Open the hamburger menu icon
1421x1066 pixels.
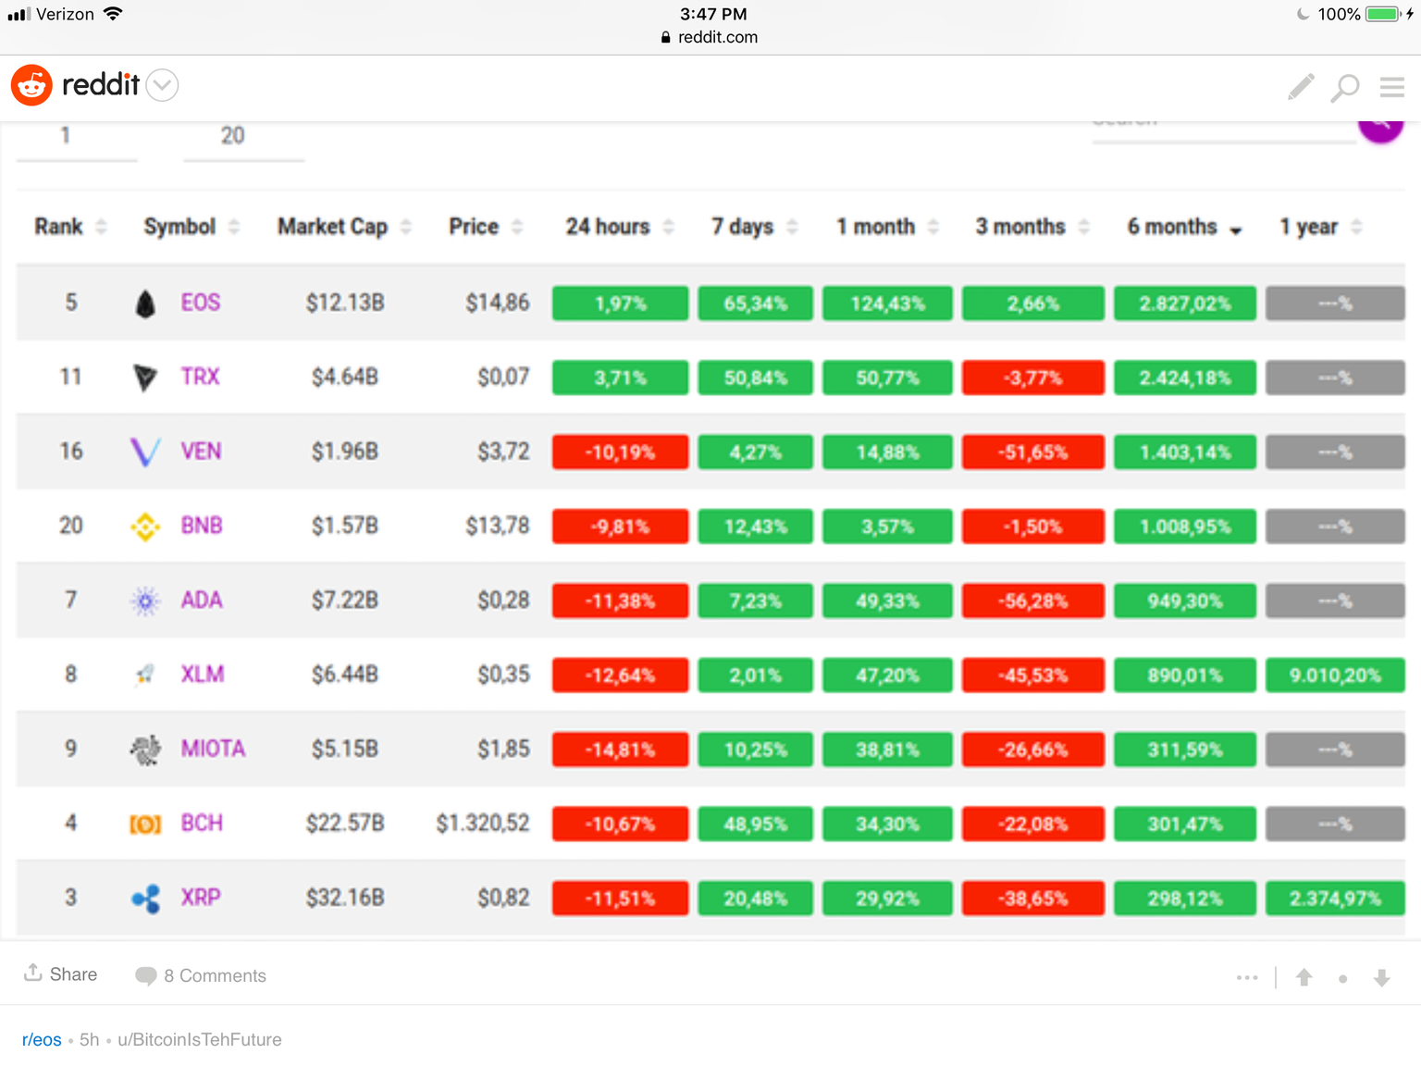click(1392, 87)
